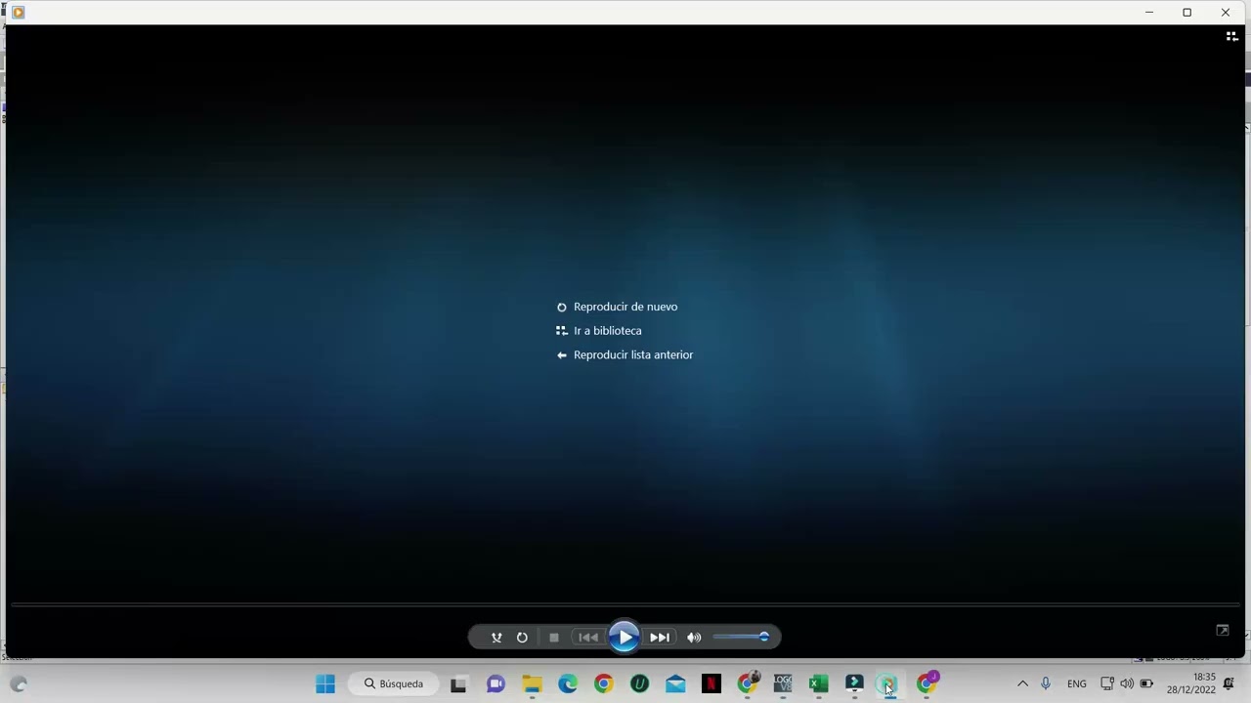This screenshot has height=703, width=1251.
Task: Click the left arrow icon beside Reproducir lista anterior
Action: [x=562, y=355]
